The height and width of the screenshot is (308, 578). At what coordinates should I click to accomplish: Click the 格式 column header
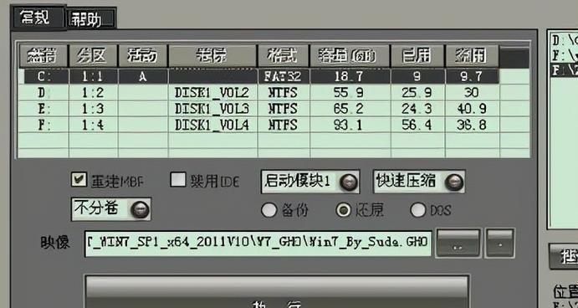(x=283, y=56)
